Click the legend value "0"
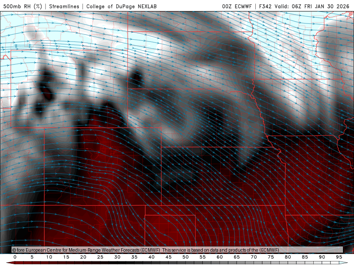 15,257
